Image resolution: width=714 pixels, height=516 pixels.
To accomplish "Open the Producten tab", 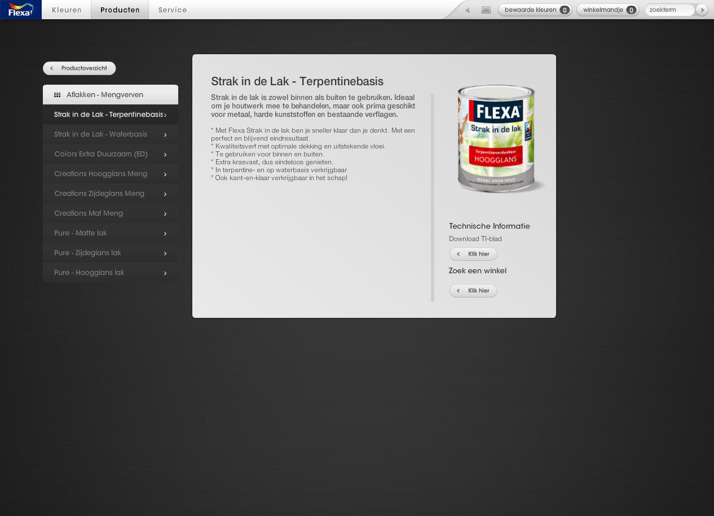I will pos(120,10).
